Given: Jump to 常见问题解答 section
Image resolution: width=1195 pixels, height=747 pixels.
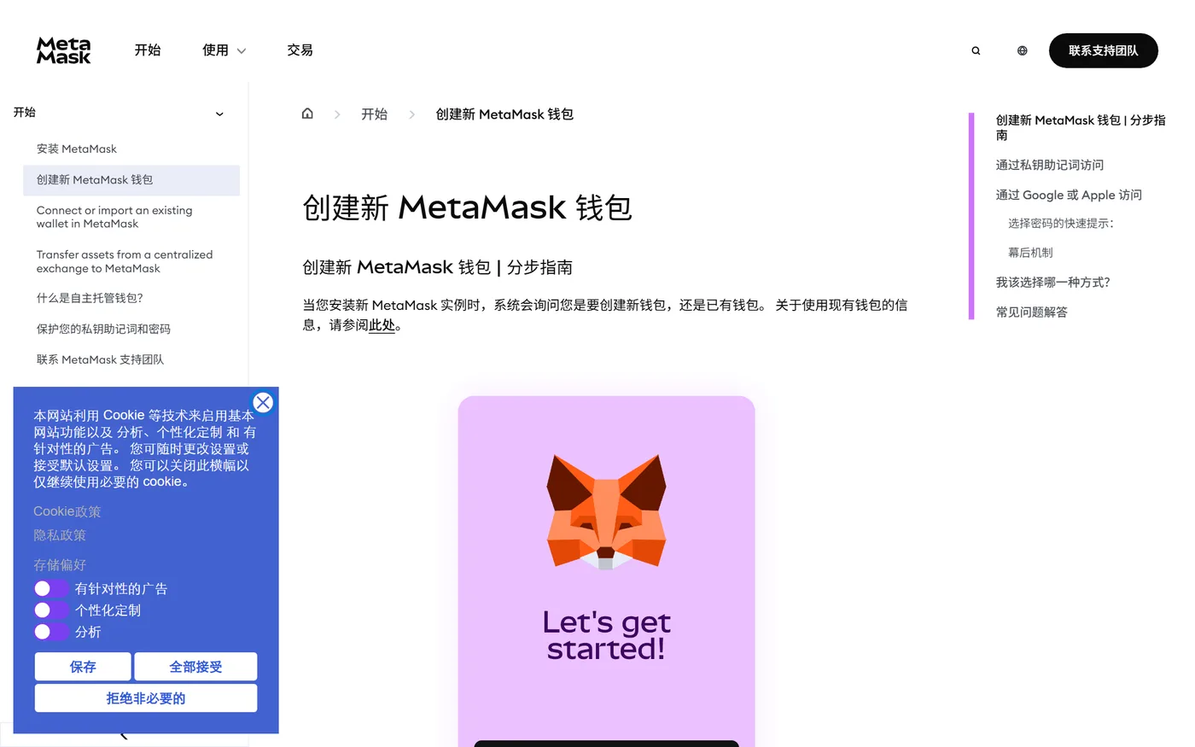Looking at the screenshot, I should pos(1031,312).
